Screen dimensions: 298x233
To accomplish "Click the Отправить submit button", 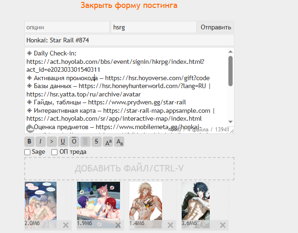I will pyautogui.click(x=216, y=27).
